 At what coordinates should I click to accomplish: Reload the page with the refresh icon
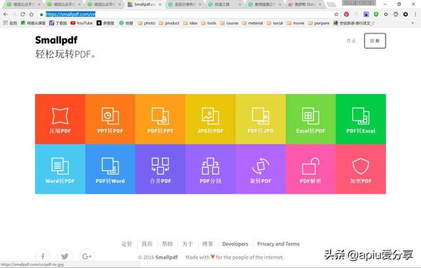23,14
